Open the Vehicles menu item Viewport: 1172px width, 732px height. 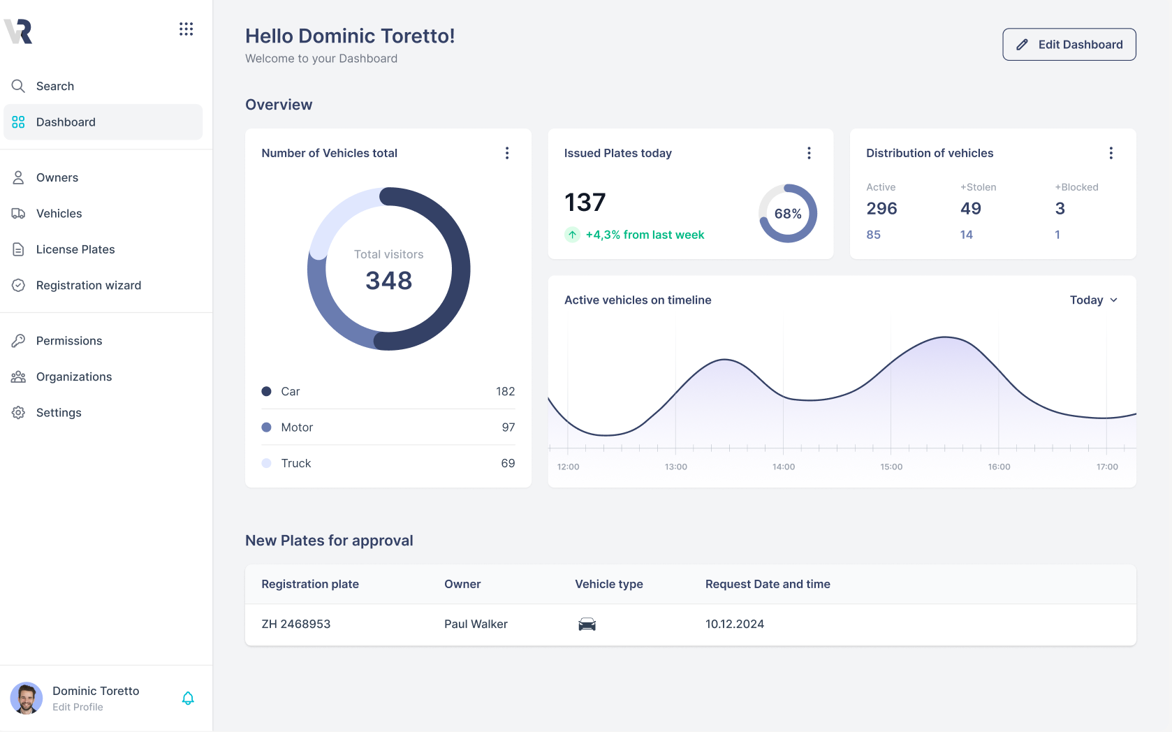[x=59, y=214]
